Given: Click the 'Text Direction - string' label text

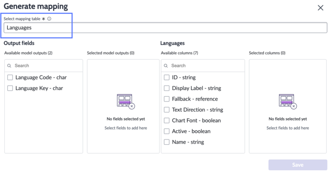Looking at the screenshot, I should point(197,110).
